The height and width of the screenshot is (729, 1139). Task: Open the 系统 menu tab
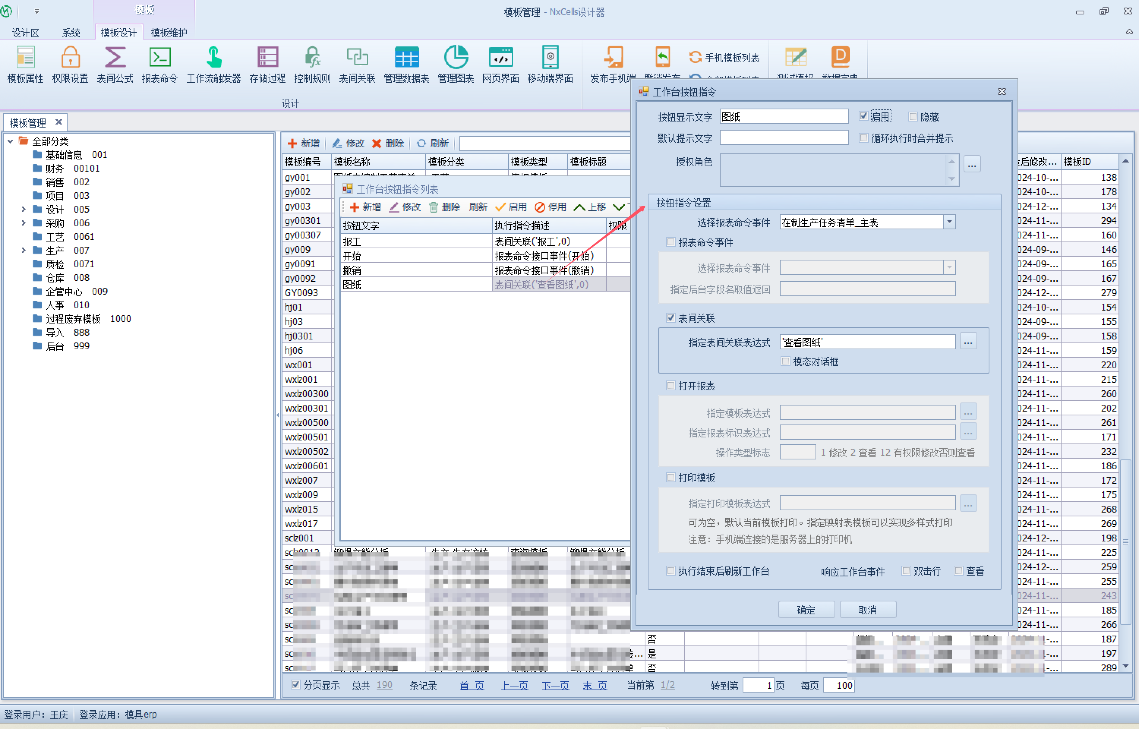[71, 33]
